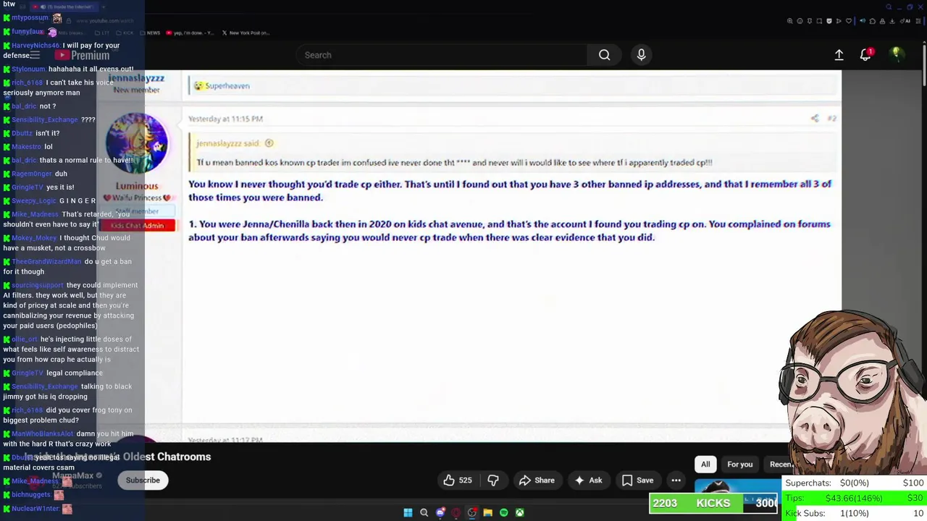
Task: Select the Recently uploaded filter chip
Action: coord(779,465)
